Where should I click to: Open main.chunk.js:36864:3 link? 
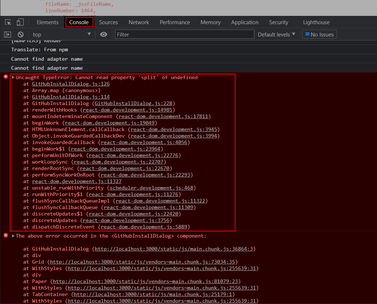click(174, 249)
